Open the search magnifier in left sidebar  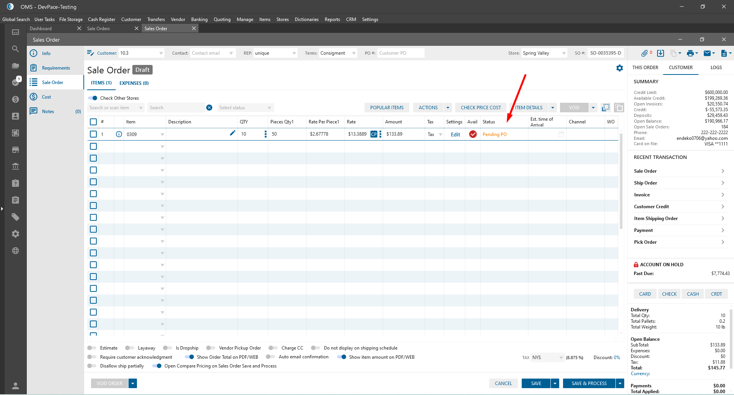point(15,49)
